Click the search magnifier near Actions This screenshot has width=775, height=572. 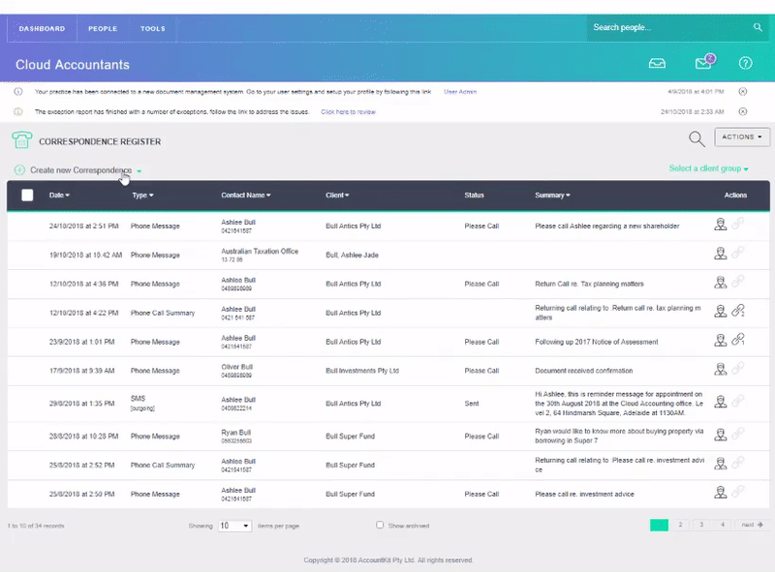(x=697, y=138)
